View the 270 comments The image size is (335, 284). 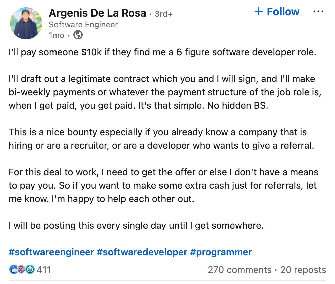click(x=240, y=270)
